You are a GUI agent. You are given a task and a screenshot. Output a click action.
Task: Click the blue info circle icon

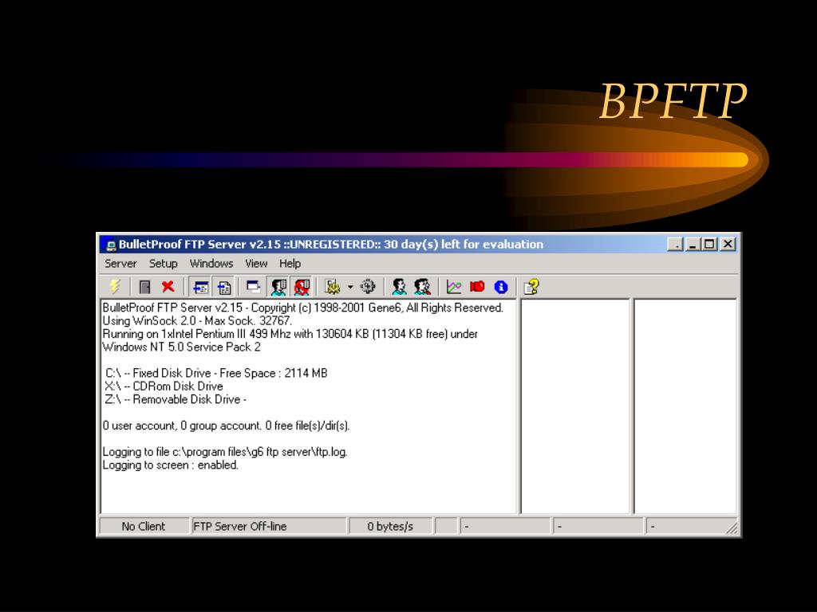[x=501, y=286]
